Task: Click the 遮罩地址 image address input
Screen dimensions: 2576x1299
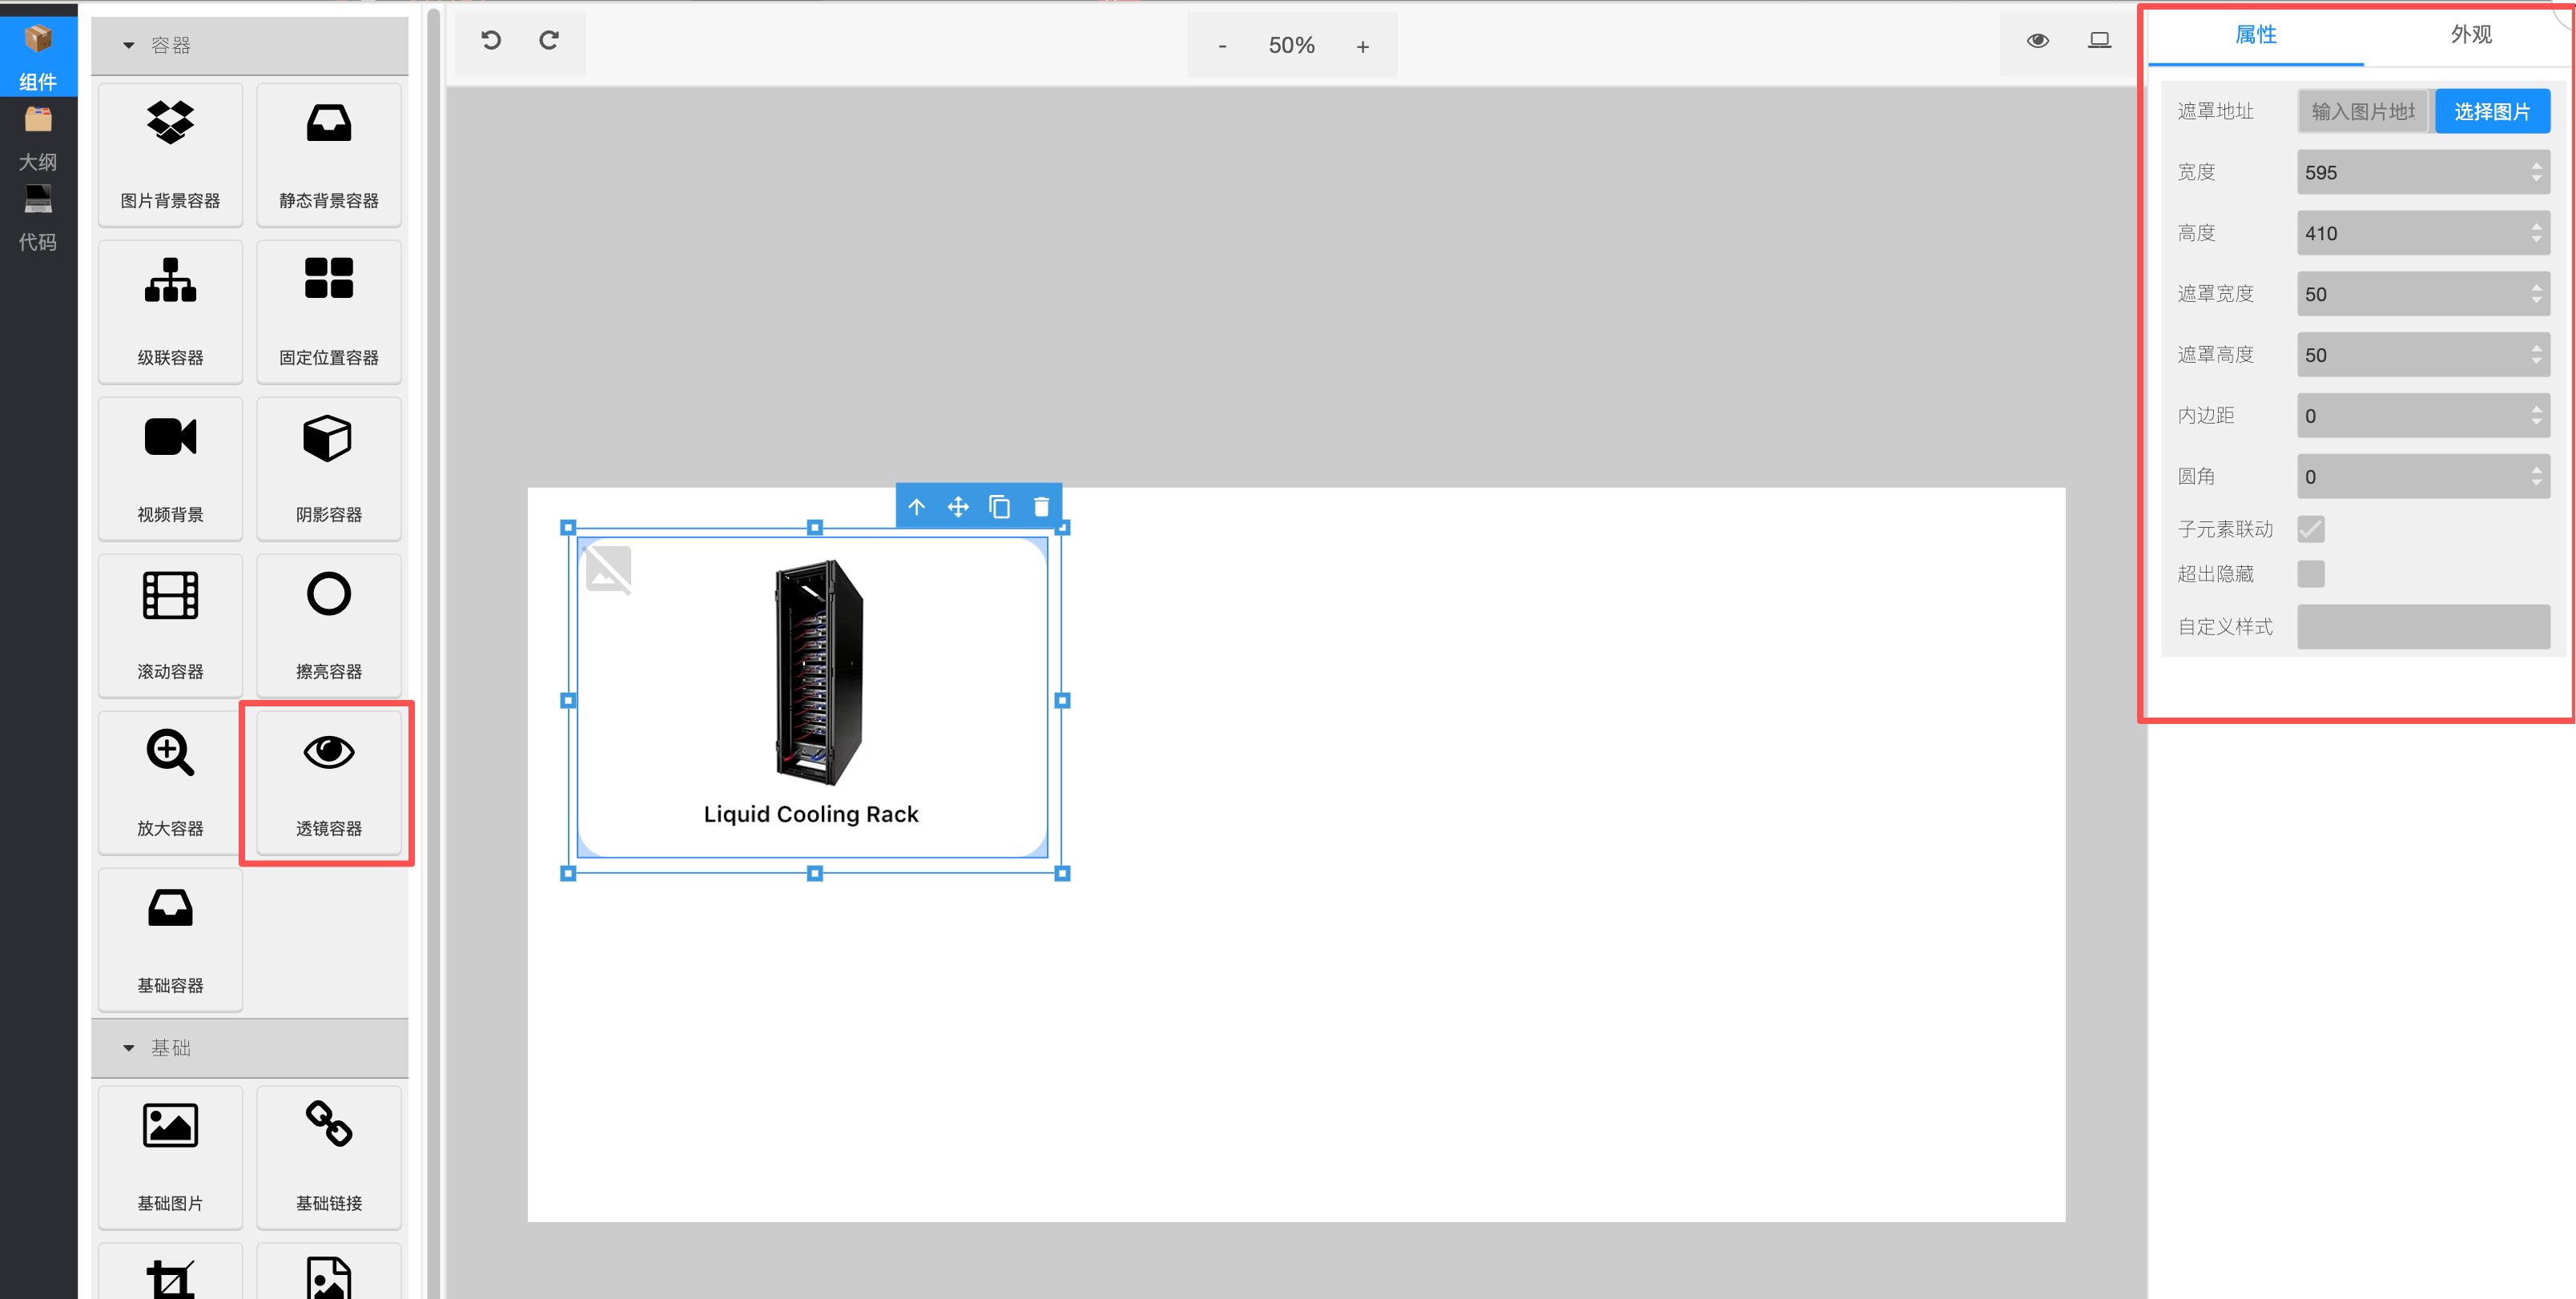Action: tap(2363, 111)
